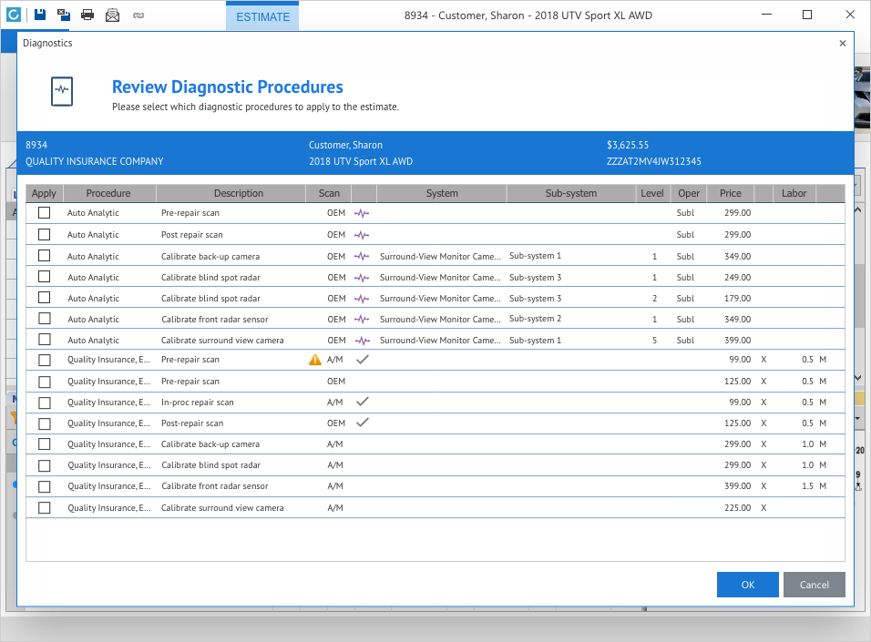Click the OK button

[748, 585]
